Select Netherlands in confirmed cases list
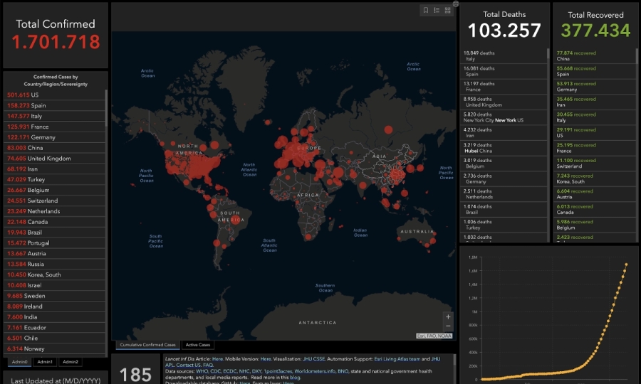 click(x=54, y=211)
